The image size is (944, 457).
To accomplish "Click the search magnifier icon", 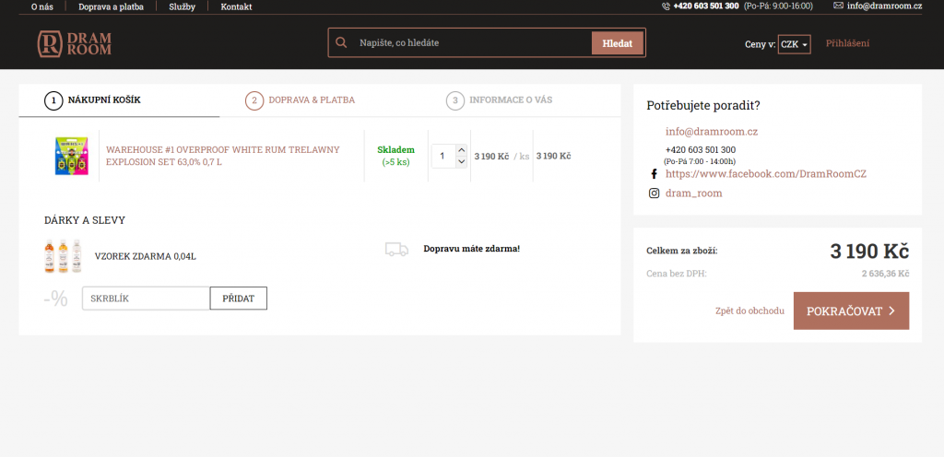I will [x=341, y=42].
